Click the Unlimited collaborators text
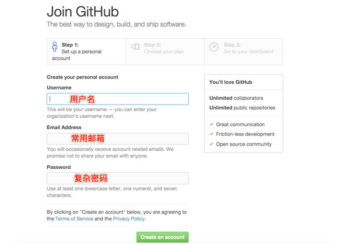The image size is (339, 244). point(236,98)
